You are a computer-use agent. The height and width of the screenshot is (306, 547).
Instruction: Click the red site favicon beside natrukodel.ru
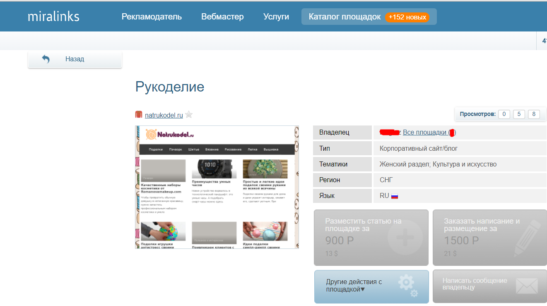pyautogui.click(x=139, y=115)
